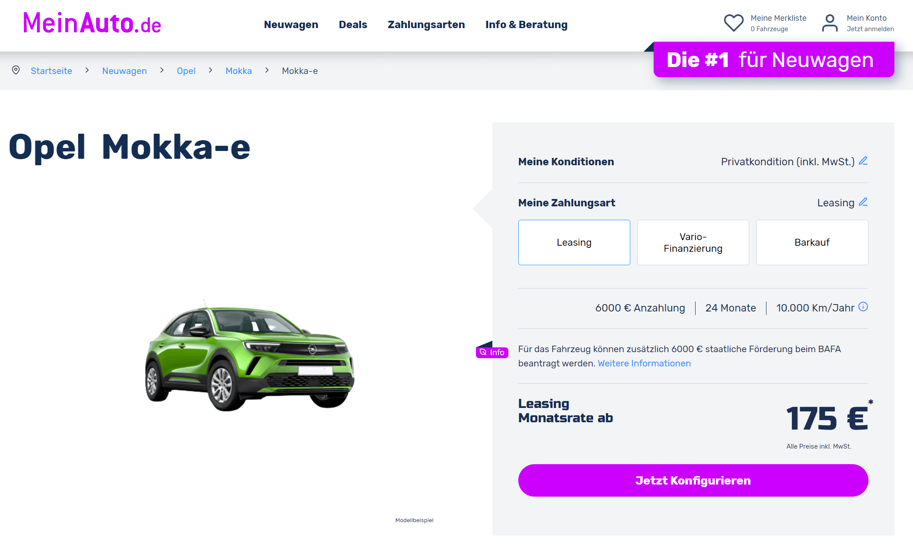Click the Leasing Monatsrate ab label
The width and height of the screenshot is (913, 552).
coord(565,411)
